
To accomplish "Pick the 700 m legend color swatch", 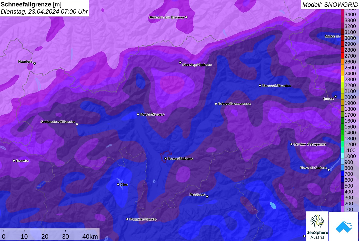I will tap(343, 174).
